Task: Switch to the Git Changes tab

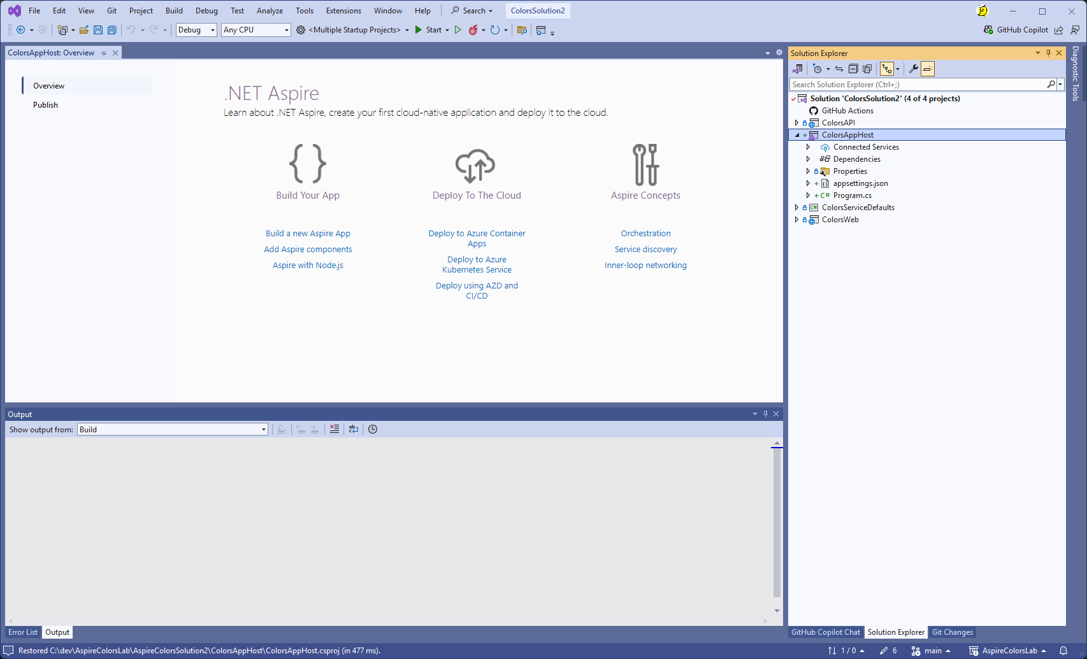Action: coord(952,632)
